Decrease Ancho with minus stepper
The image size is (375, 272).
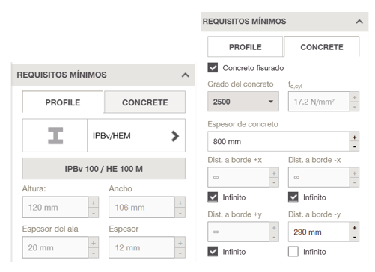pos(180,213)
